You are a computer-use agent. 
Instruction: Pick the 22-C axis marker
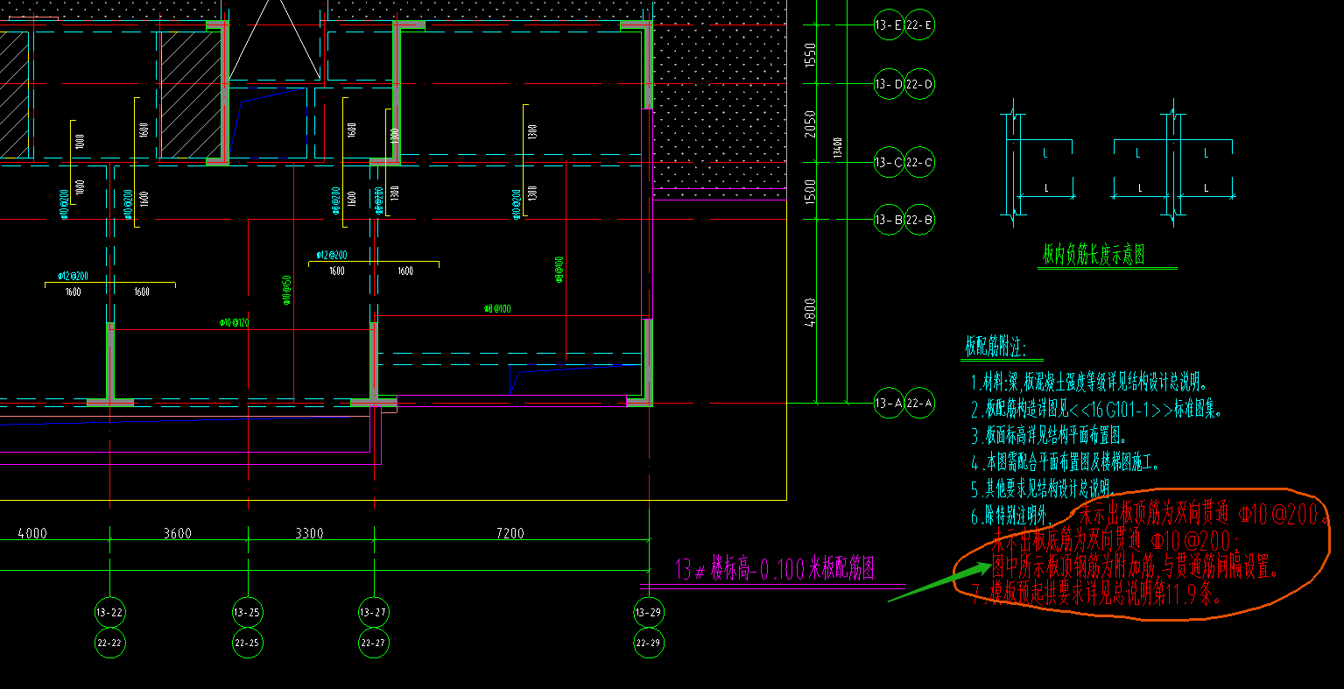[919, 162]
